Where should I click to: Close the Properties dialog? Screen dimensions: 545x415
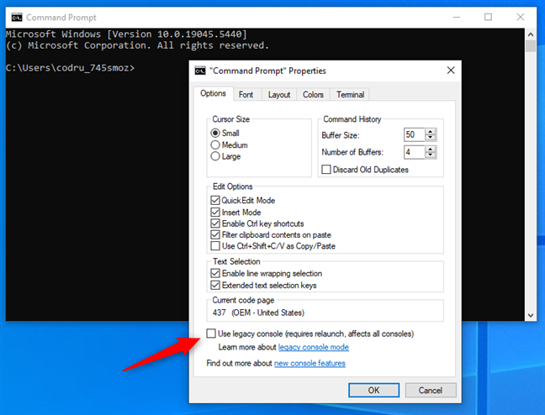(x=451, y=71)
